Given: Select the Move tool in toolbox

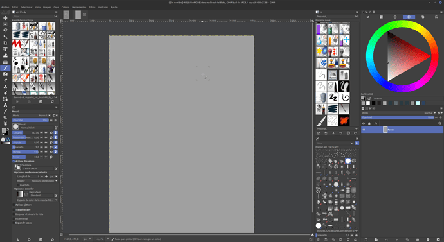Looking at the screenshot, I should (5, 18).
